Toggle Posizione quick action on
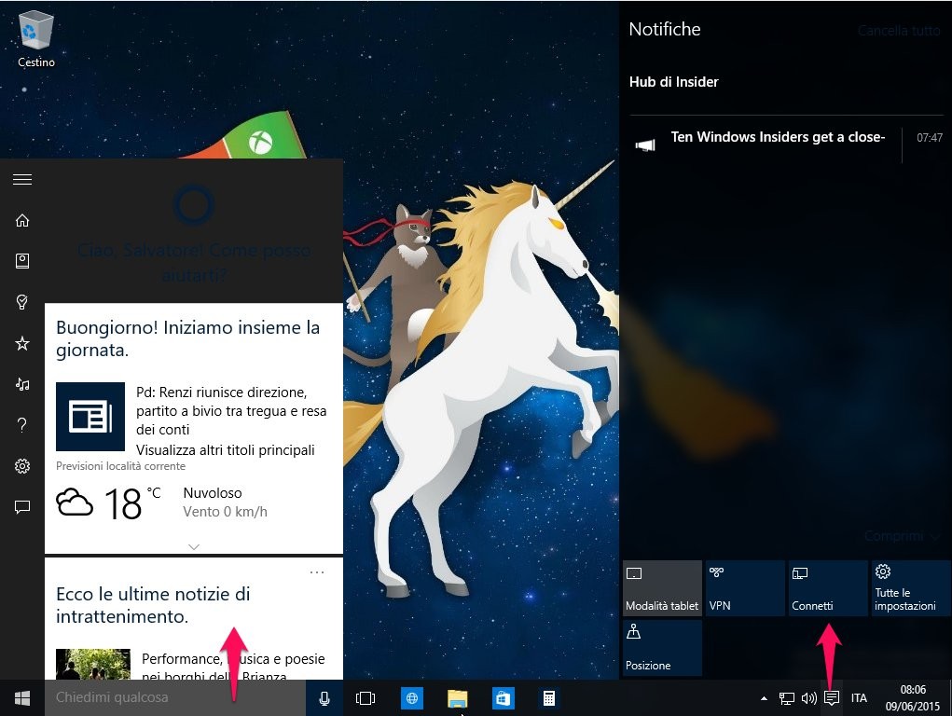952x716 pixels. [x=662, y=647]
